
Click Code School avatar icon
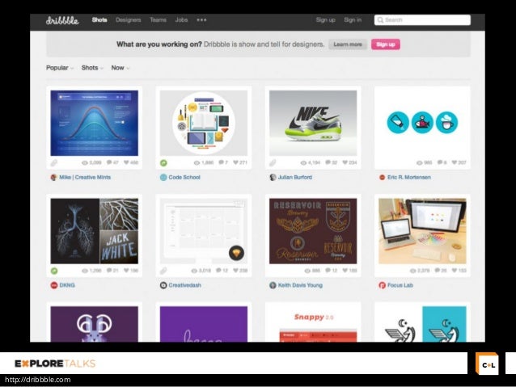(163, 178)
